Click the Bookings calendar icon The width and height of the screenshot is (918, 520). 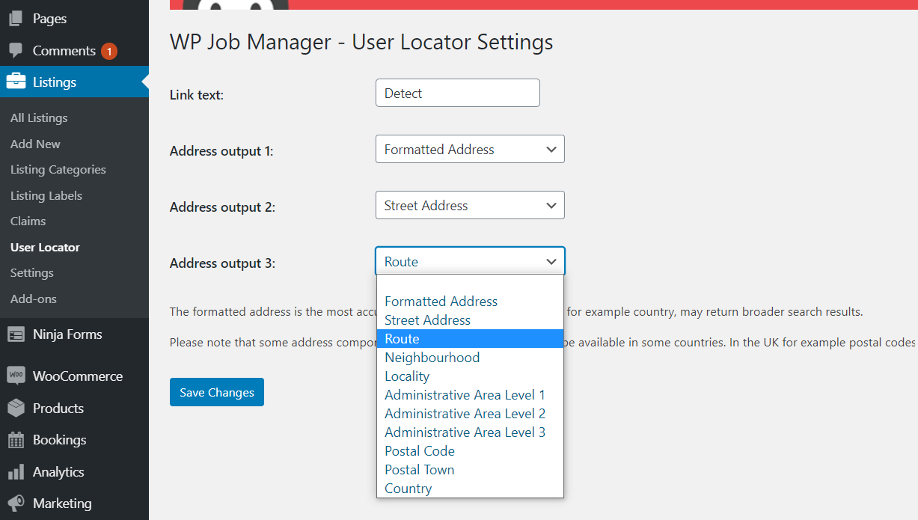[x=16, y=440]
